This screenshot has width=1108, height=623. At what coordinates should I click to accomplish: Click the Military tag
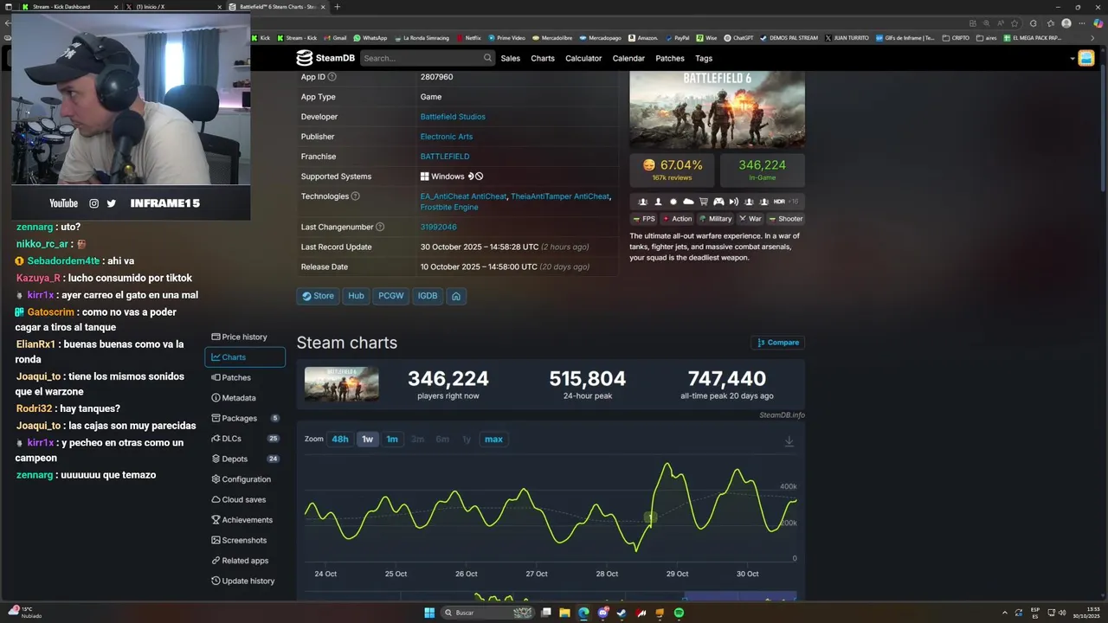[x=715, y=219]
